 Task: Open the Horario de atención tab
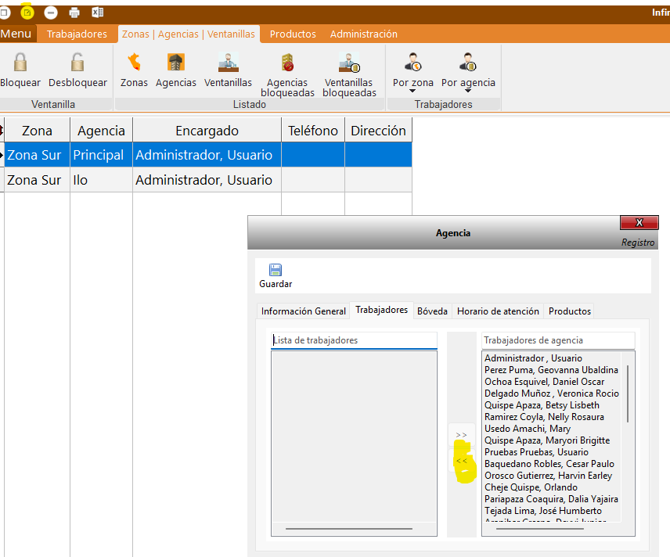(x=498, y=311)
